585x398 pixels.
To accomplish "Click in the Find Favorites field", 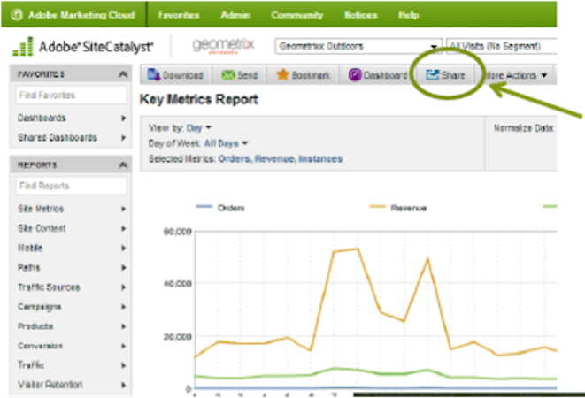I will 72,96.
